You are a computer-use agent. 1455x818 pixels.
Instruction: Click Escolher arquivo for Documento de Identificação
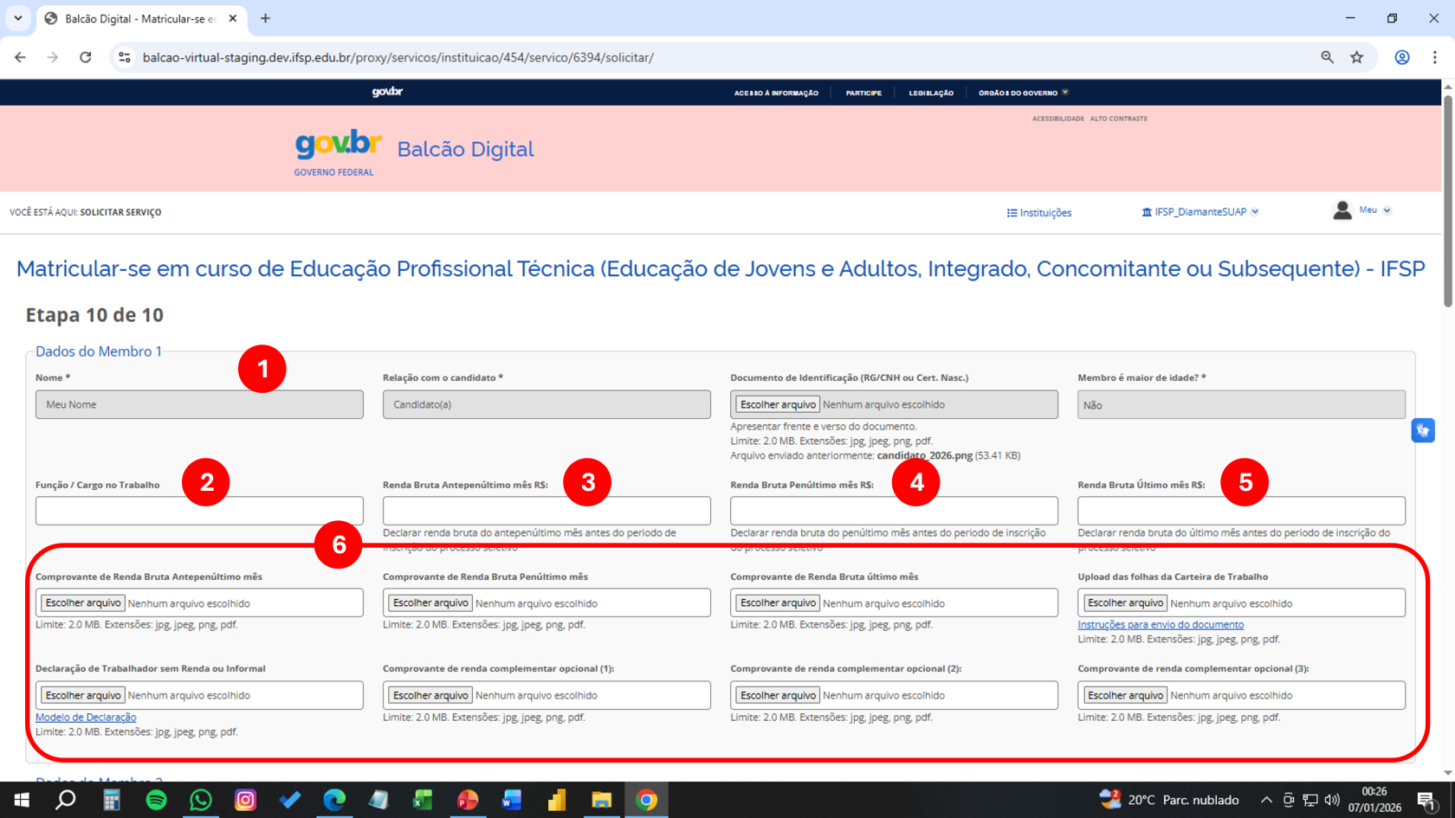[777, 404]
